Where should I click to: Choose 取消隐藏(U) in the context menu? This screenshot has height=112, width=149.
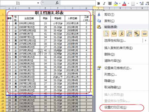[113, 87]
